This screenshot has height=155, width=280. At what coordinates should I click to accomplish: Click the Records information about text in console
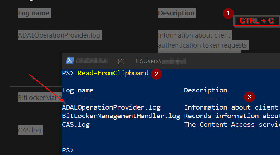[x=232, y=116]
